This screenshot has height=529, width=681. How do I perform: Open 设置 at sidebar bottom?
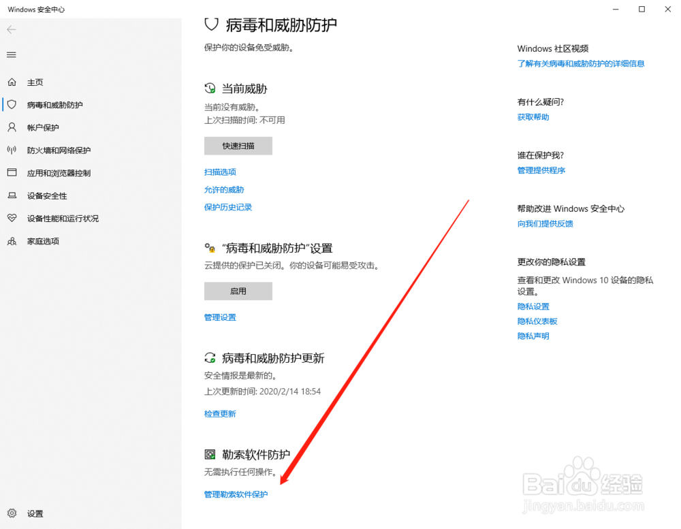click(x=35, y=514)
